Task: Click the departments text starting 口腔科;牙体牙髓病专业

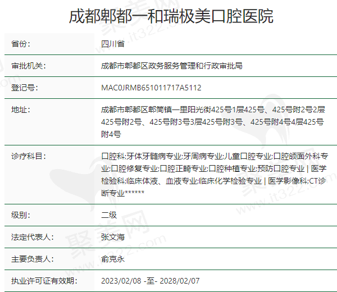Action: pyautogui.click(x=215, y=175)
